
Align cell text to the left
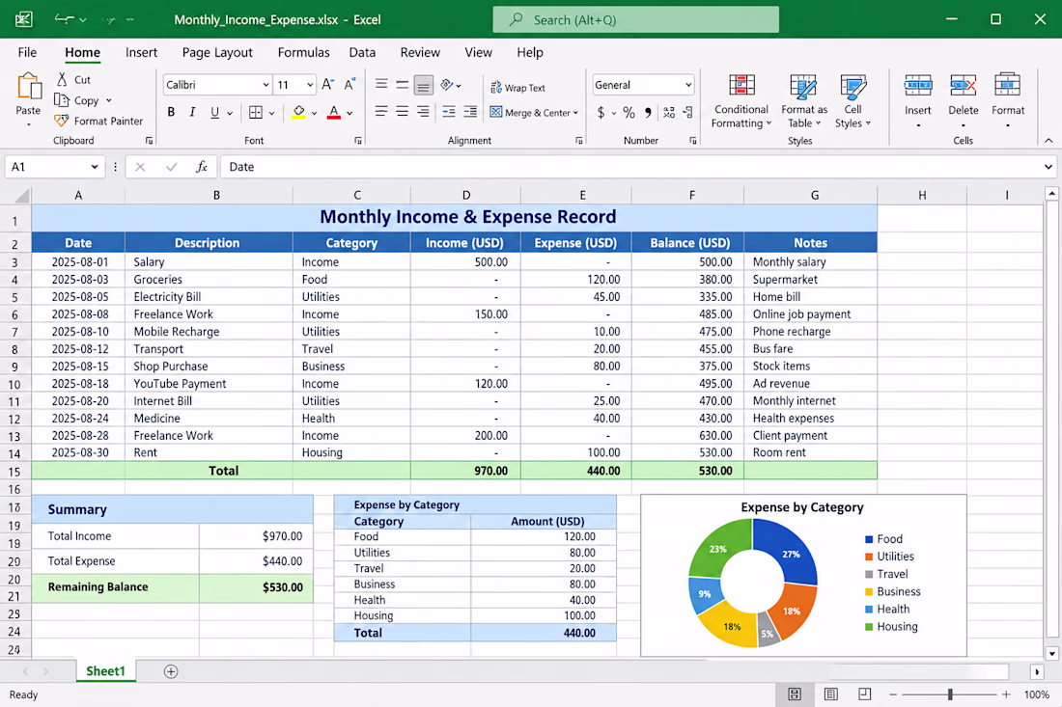382,112
